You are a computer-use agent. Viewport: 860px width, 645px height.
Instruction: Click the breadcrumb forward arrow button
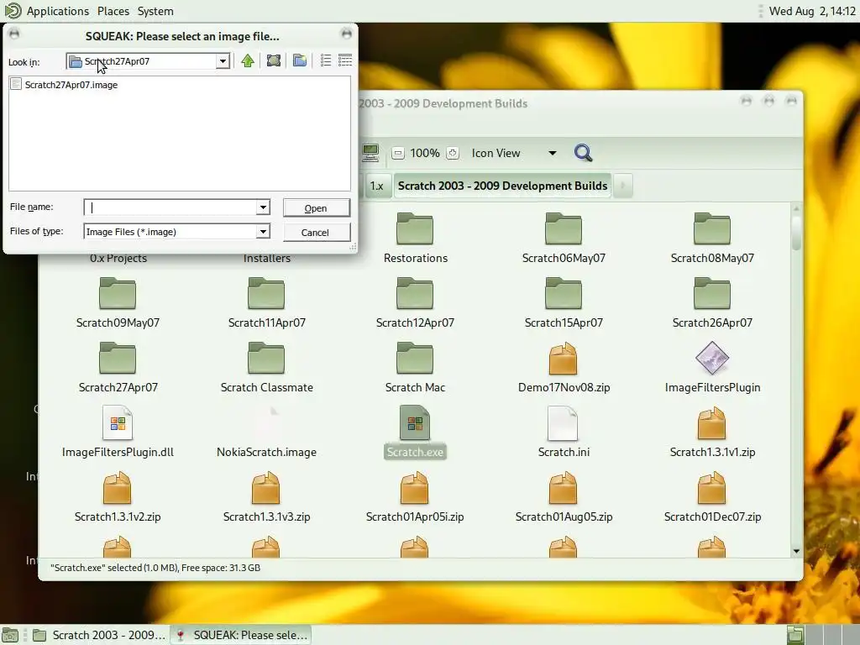[623, 186]
